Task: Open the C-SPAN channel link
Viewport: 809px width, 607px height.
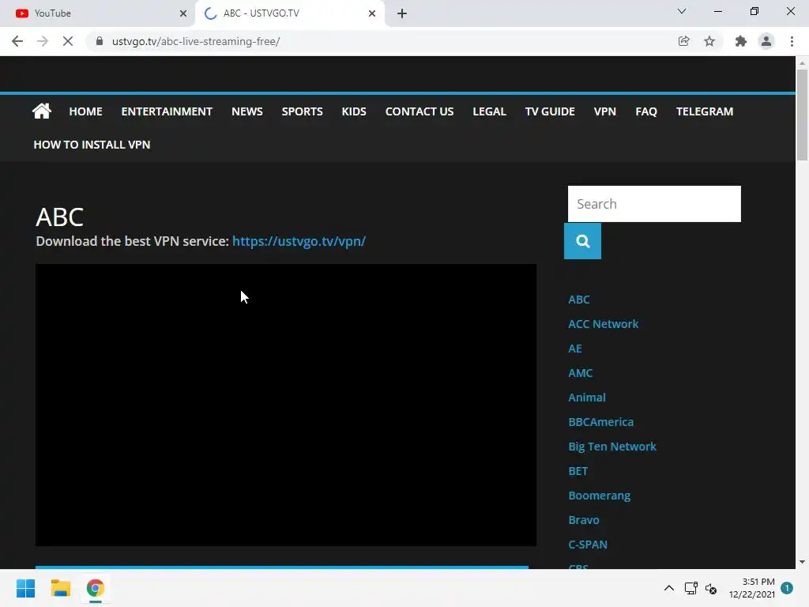Action: click(588, 545)
